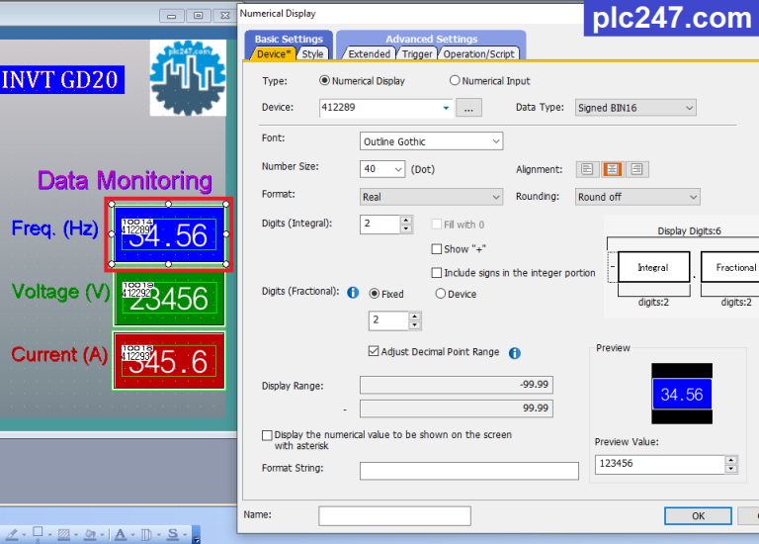Image resolution: width=759 pixels, height=544 pixels.
Task: Open the Format dropdown
Action: point(496,197)
